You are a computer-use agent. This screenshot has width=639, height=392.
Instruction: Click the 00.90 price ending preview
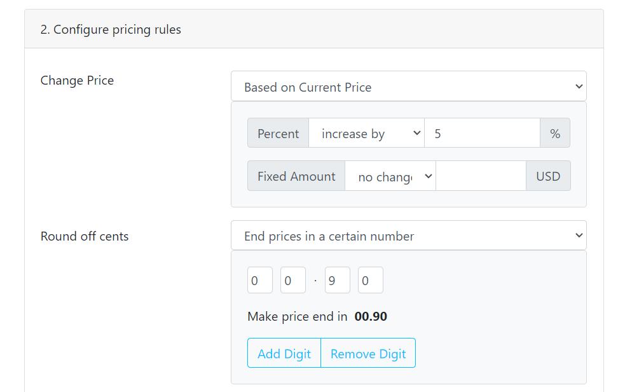click(x=371, y=316)
